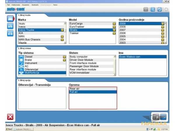This screenshot has width=175, height=131.
Task: Click Sistem list scroll down arrow
Action: (x=115, y=75)
